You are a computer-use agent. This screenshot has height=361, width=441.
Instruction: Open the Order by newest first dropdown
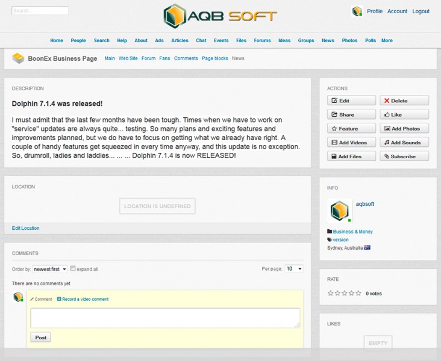(x=50, y=269)
